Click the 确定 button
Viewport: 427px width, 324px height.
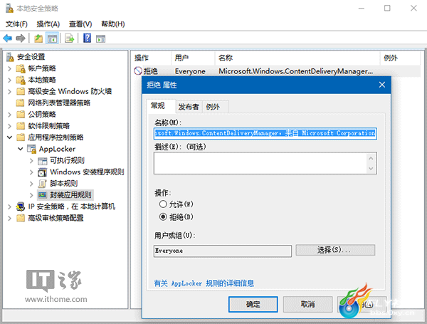click(253, 304)
